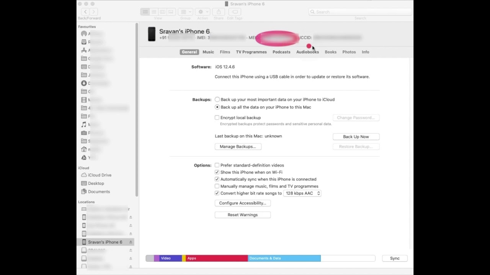The width and height of the screenshot is (490, 275).
Task: Toggle Convert higher bit rate songs checkbox
Action: pos(217,193)
